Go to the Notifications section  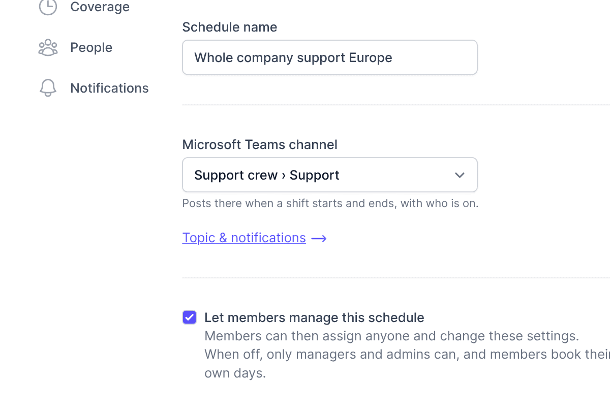coord(109,88)
